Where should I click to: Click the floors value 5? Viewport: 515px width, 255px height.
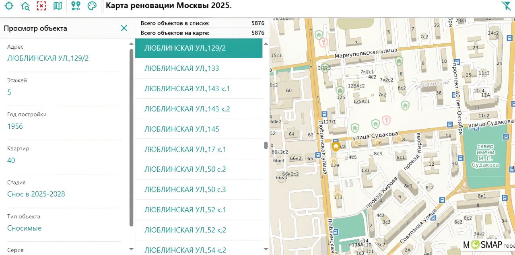9,93
